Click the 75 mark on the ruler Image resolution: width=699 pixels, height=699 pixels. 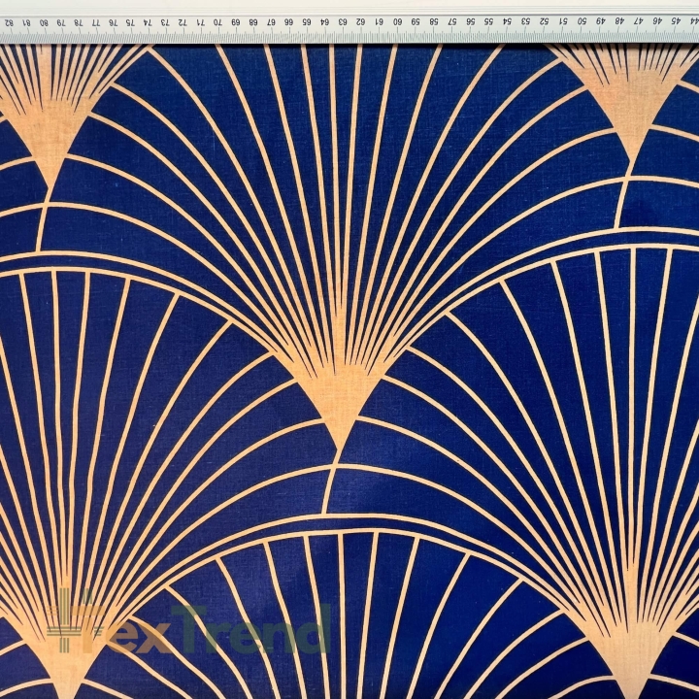[x=130, y=19]
